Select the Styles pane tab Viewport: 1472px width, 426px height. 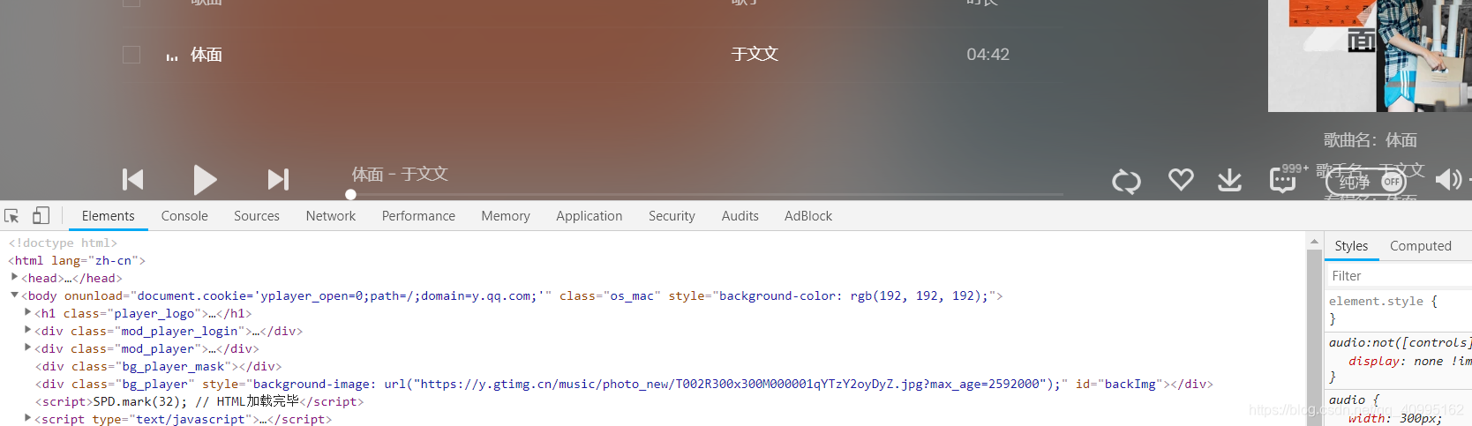(1351, 246)
